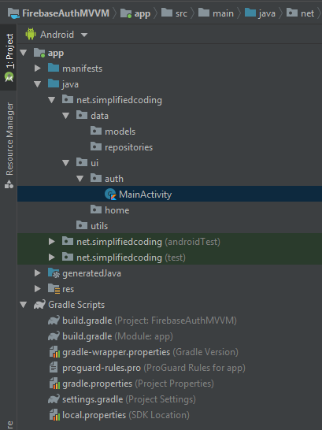Expand net.simplifiedcoding (androidTest) package

52,241
